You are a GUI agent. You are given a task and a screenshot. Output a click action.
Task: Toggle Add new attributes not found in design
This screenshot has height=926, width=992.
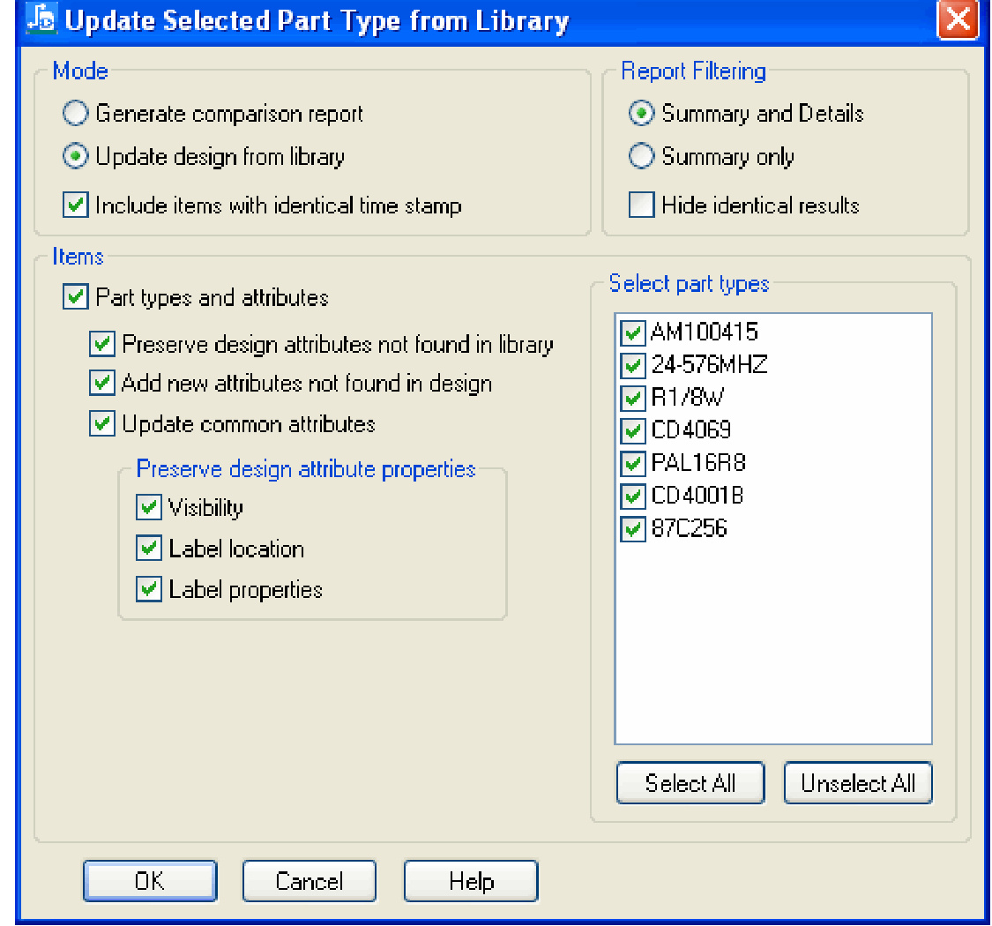tap(103, 384)
